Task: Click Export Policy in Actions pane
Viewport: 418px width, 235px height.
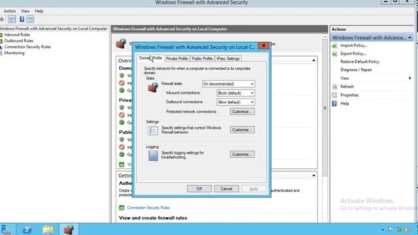Action: point(353,54)
